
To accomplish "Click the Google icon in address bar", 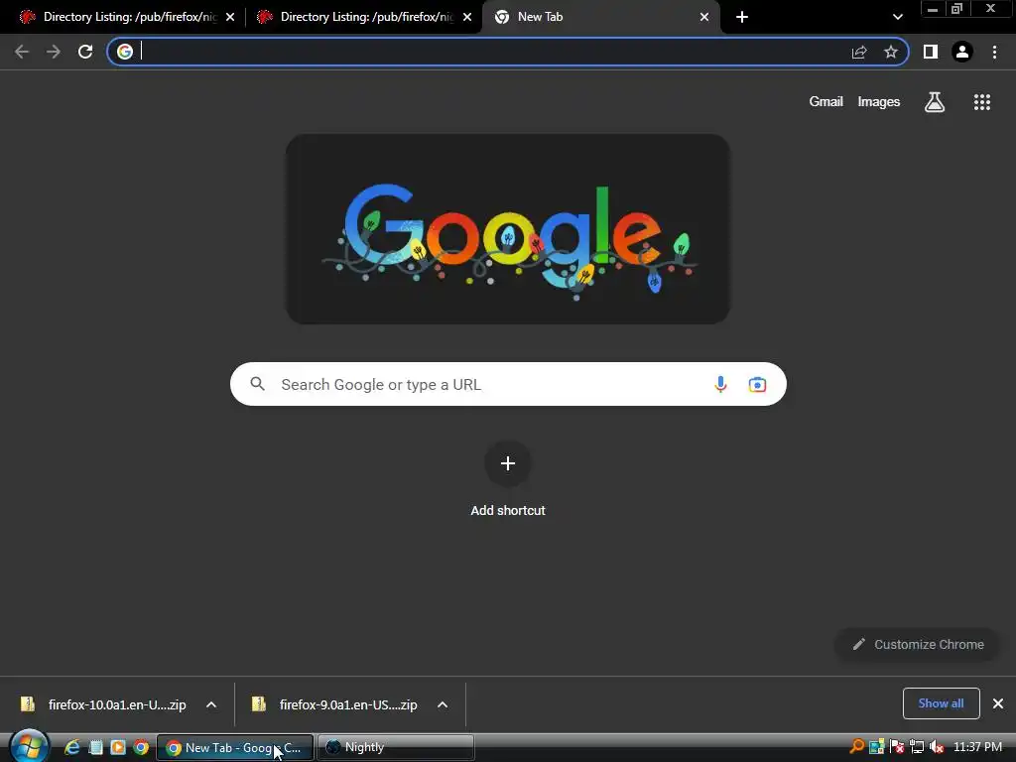I will (x=125, y=52).
